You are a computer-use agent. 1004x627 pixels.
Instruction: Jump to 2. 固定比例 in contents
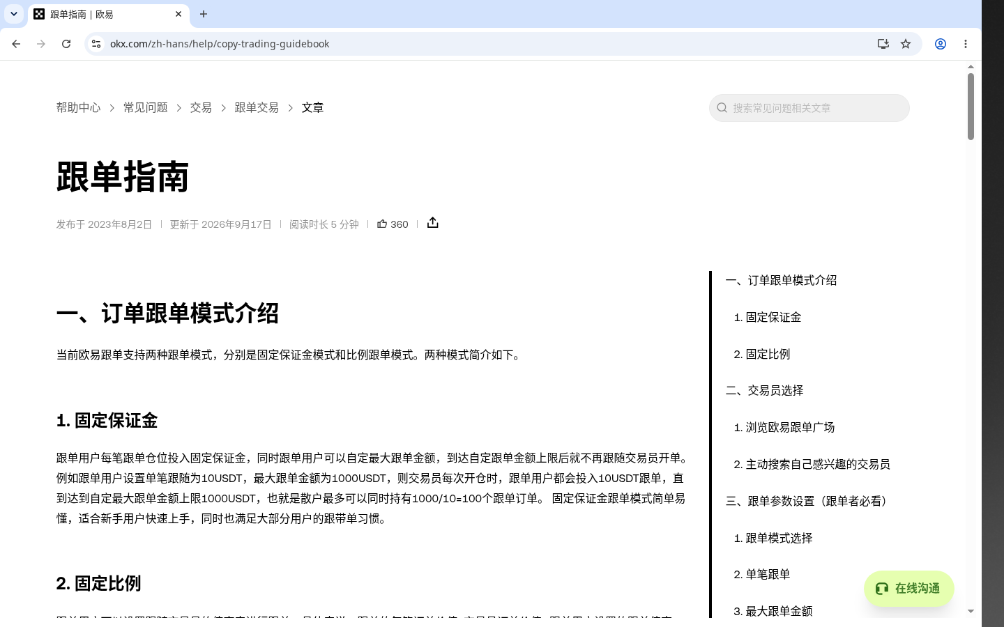761,354
